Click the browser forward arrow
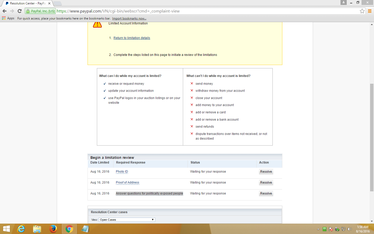 click(x=12, y=11)
